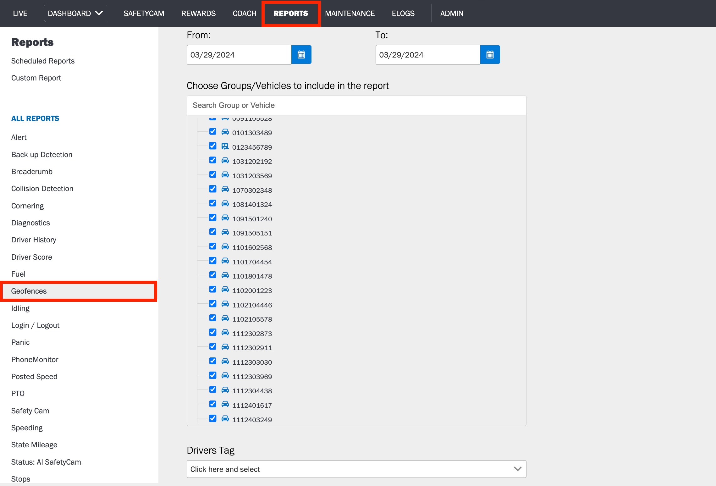Click the car icon beside 1112303969

pos(225,376)
